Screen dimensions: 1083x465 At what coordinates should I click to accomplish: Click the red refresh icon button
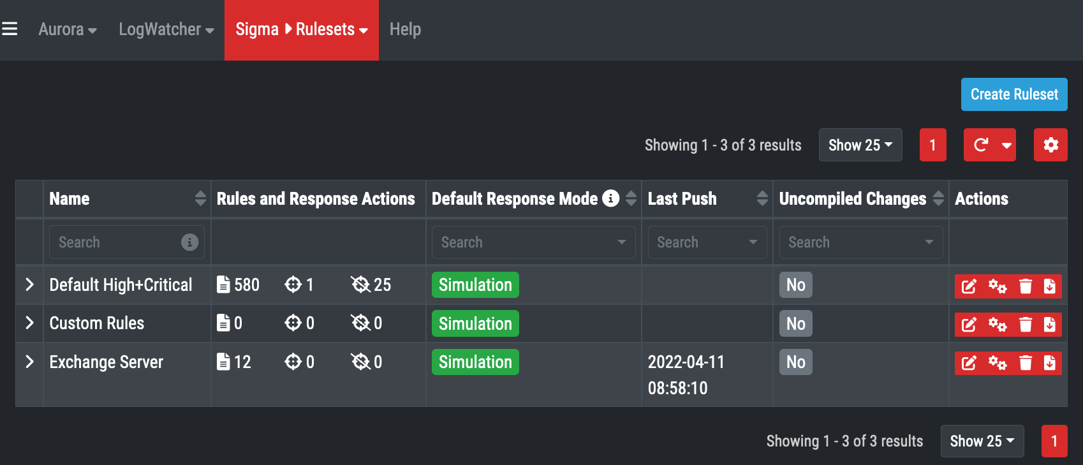(x=981, y=145)
